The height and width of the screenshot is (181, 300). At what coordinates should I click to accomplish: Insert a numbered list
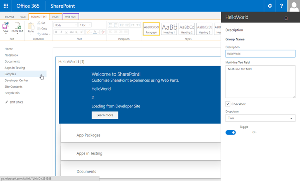pyautogui.click(x=116, y=25)
